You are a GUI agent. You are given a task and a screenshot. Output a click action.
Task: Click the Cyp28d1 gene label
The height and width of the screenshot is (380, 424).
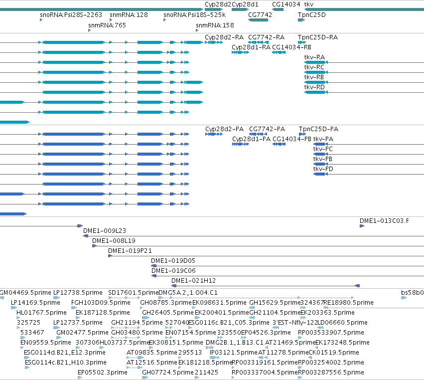(x=245, y=4)
